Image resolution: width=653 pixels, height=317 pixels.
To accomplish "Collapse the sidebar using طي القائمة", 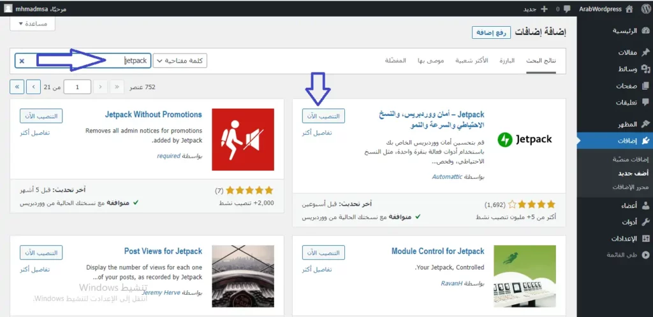I will (x=612, y=255).
